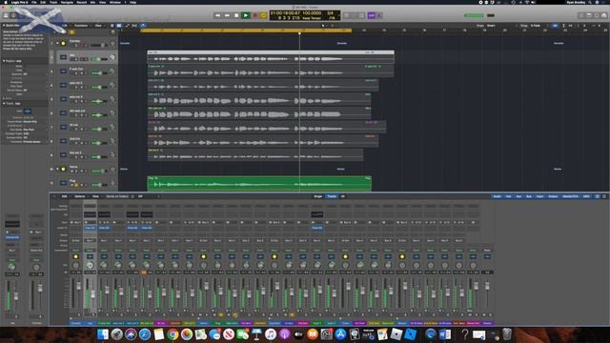This screenshot has height=343, width=610.
Task: Click the Flag track's volume slider
Action: coord(98,185)
